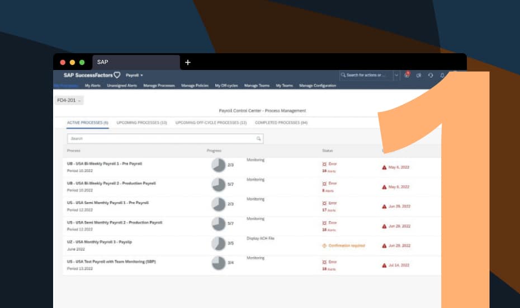Click 3/5 progress pie of Monthly Payroll 3
Screen dimensions: 520x308
point(219,243)
